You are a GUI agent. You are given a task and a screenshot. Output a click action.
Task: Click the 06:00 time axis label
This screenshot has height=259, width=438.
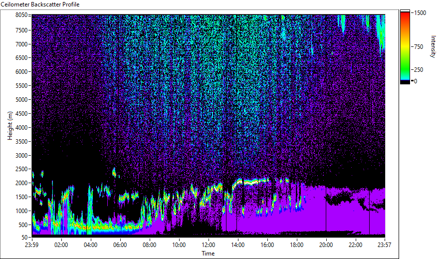[120, 245]
